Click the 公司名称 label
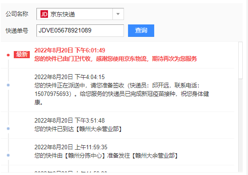 [x=17, y=14]
